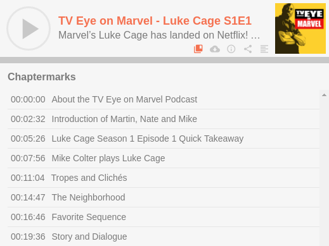The image size is (329, 246).
Task: Open the show notes lines icon
Action: (x=264, y=49)
